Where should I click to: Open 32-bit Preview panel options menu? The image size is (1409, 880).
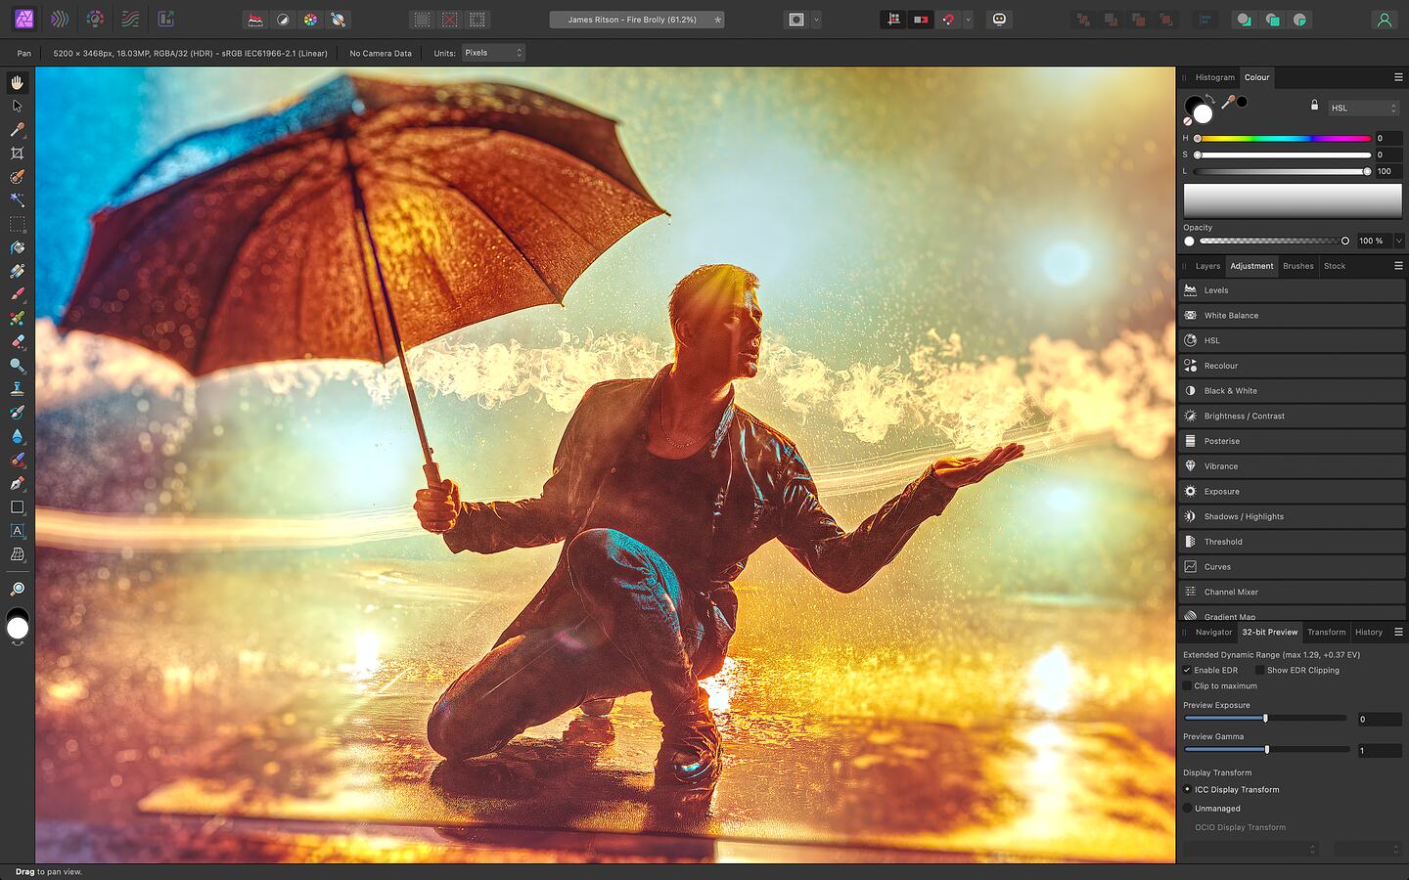tap(1398, 633)
